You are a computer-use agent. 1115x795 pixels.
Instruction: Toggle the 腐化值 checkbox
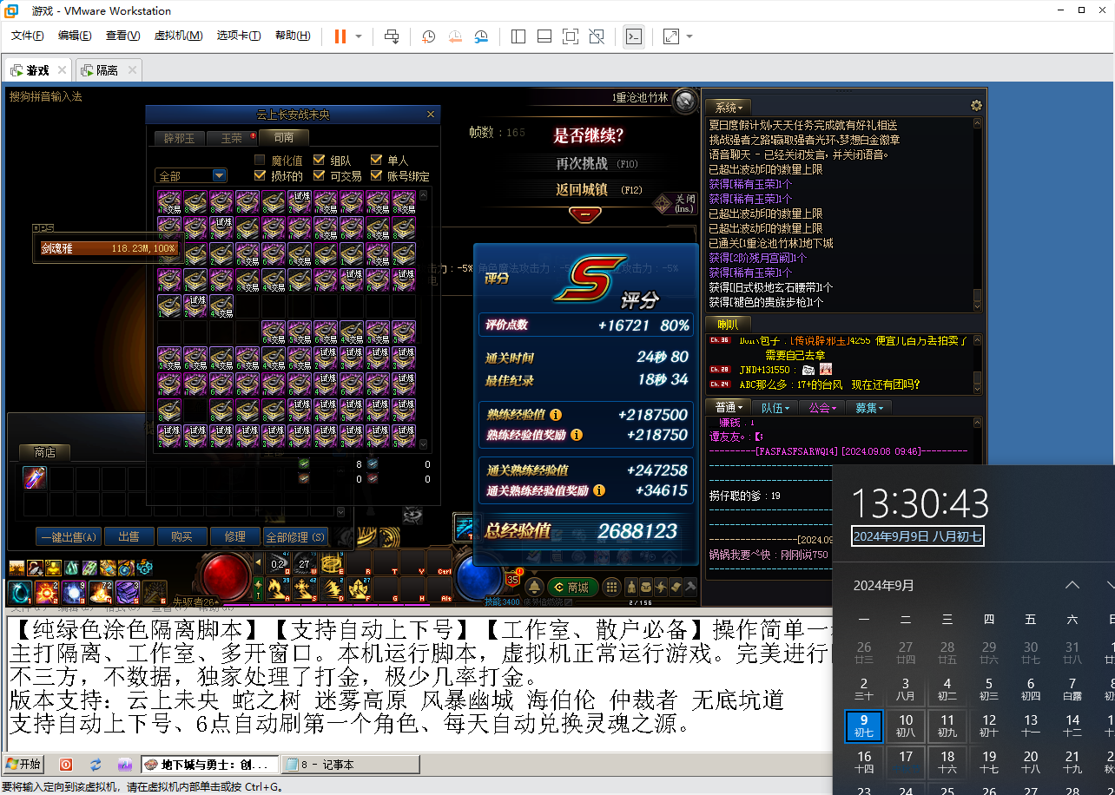point(260,160)
